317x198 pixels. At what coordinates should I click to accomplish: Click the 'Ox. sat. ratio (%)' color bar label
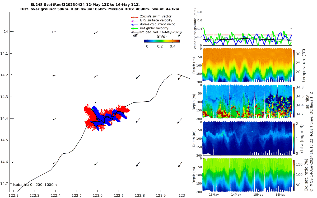coord(306,175)
